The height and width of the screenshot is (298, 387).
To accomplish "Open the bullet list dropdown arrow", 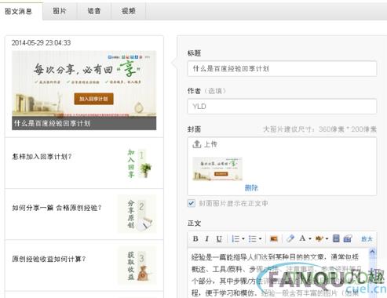I will pos(260,238).
